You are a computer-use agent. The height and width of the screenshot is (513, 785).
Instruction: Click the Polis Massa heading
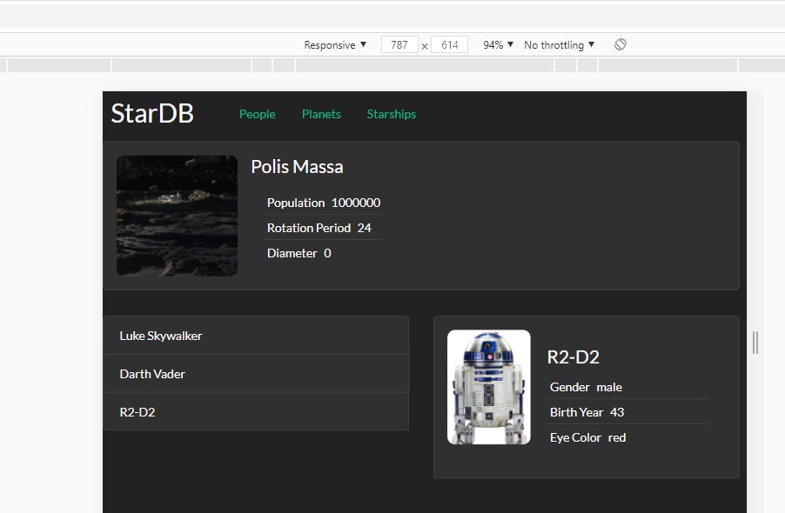tap(297, 167)
